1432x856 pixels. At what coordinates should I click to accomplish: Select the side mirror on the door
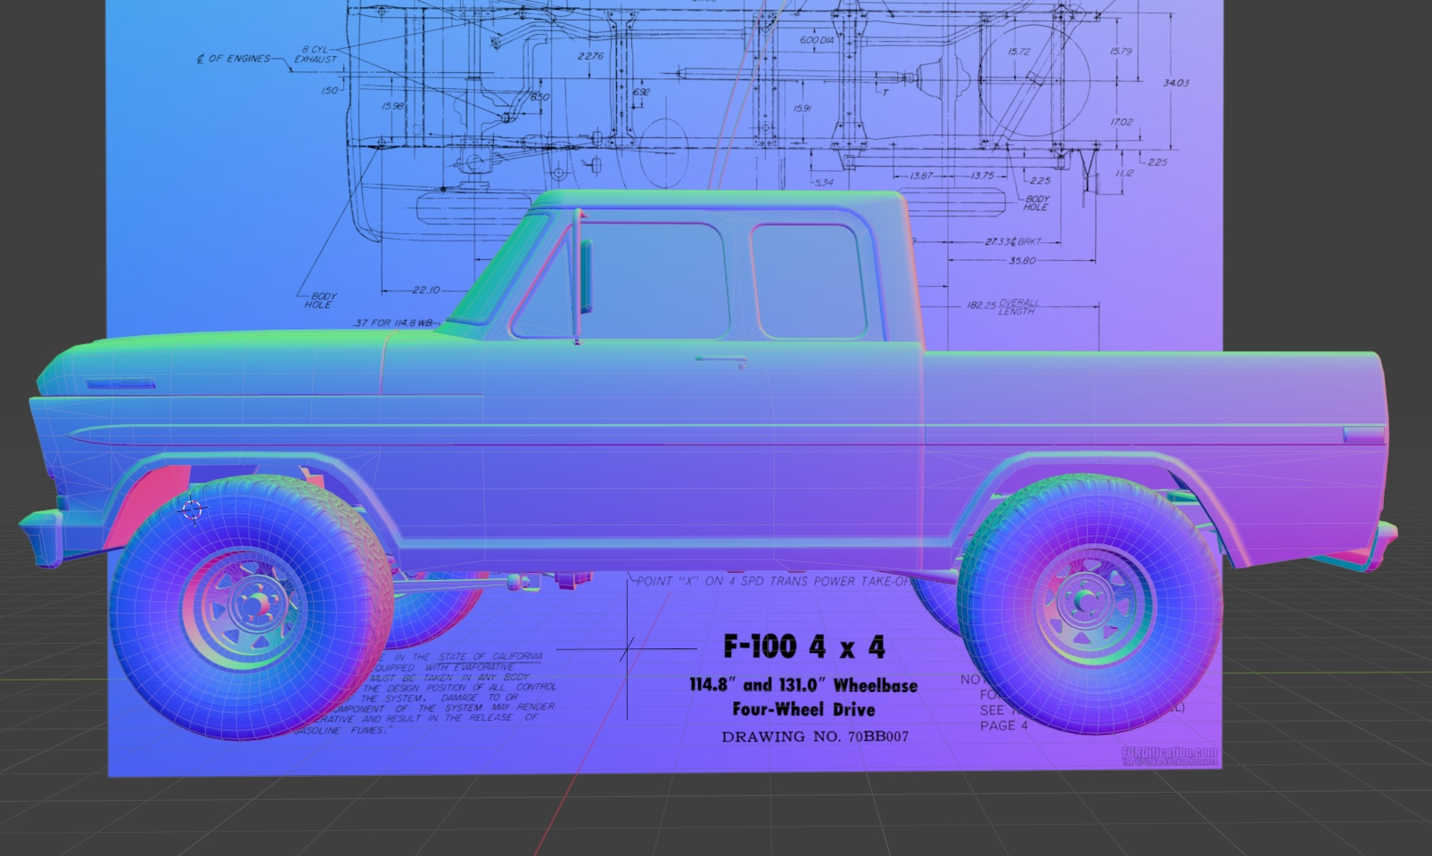[x=585, y=274]
